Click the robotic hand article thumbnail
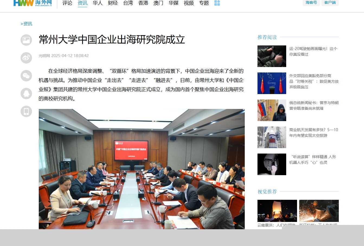 pyautogui.click(x=272, y=164)
